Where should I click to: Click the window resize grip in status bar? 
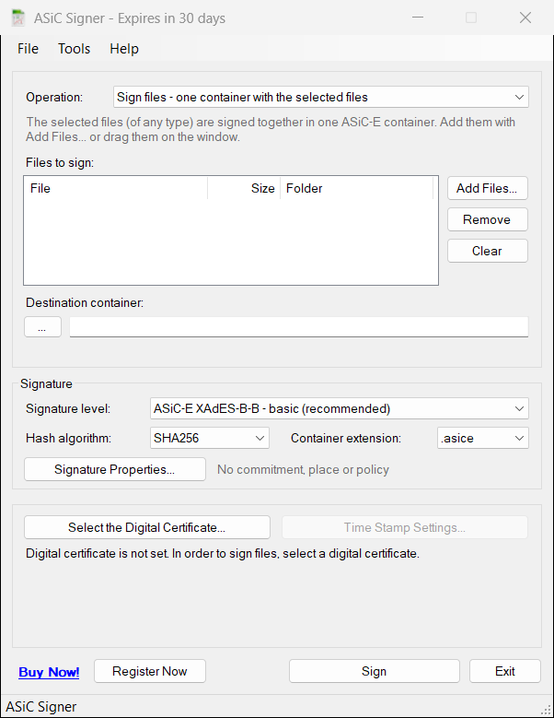(x=546, y=710)
